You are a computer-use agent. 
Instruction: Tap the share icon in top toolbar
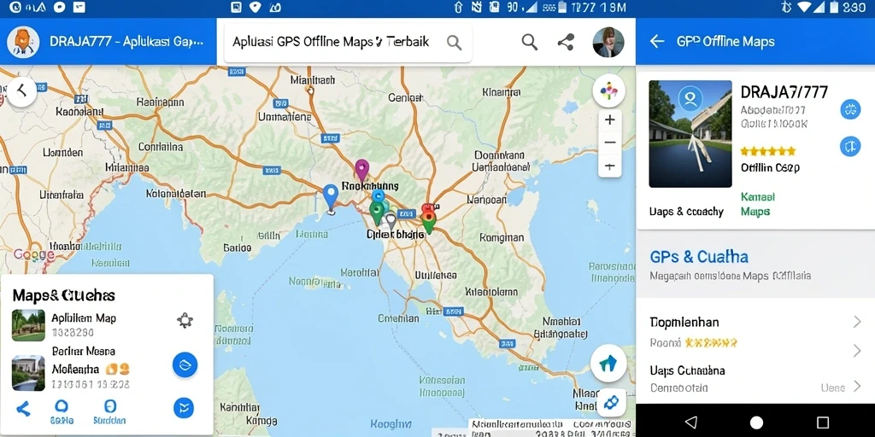pyautogui.click(x=566, y=42)
